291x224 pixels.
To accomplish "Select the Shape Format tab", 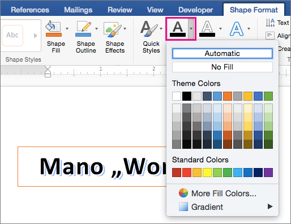I will [x=254, y=10].
